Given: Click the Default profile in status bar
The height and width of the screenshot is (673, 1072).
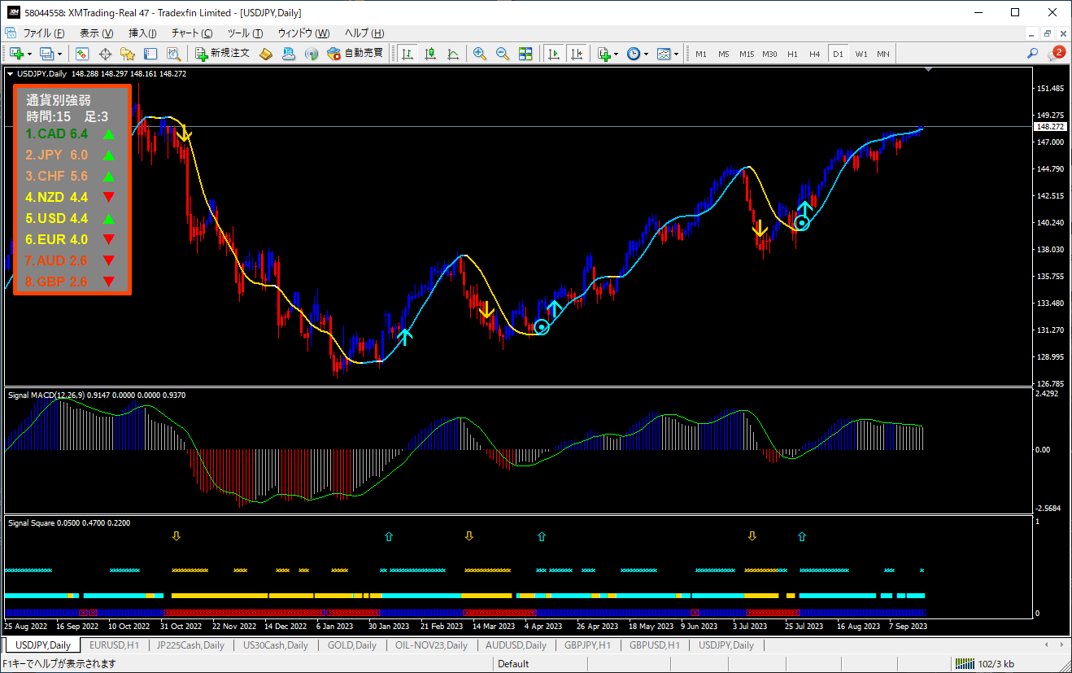Looking at the screenshot, I should (x=513, y=664).
